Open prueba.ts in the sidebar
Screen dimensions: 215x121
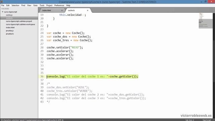tap(10, 34)
